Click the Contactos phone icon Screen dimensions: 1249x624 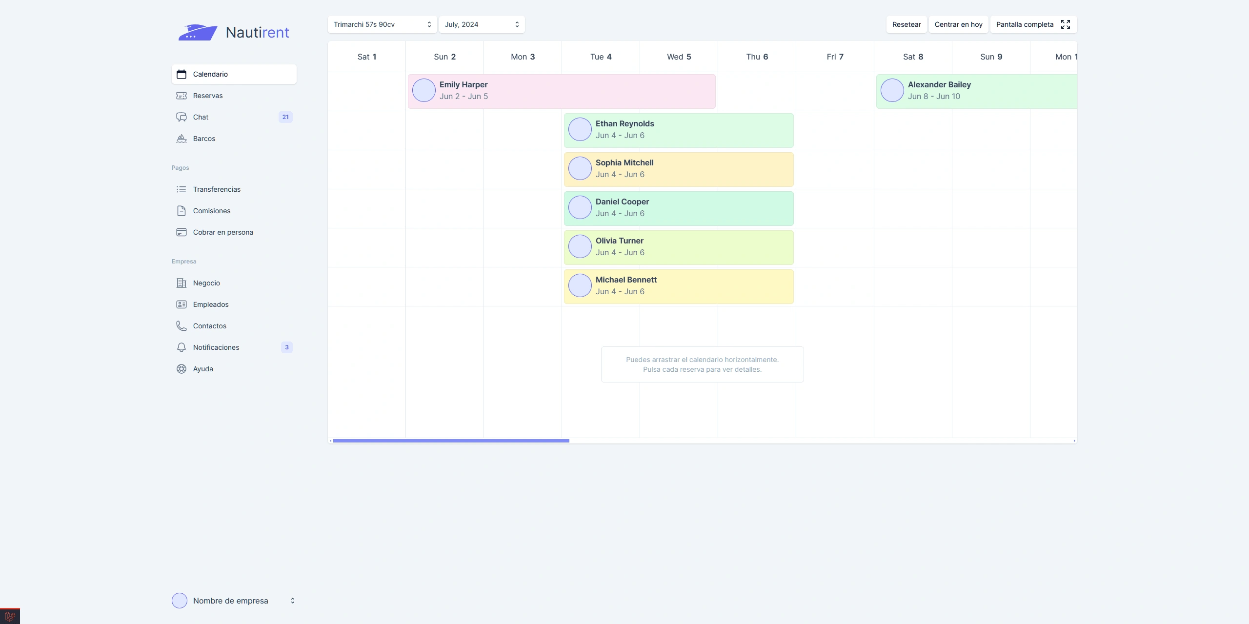[181, 326]
